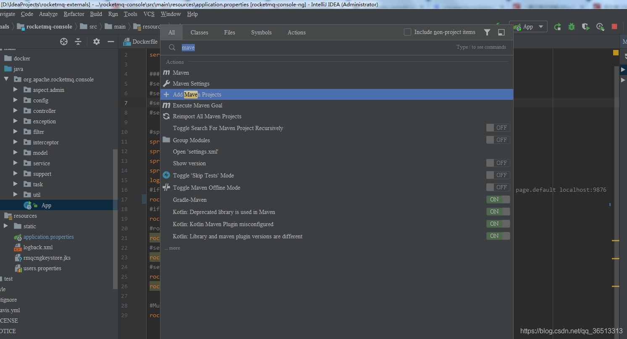Click wrench icon for Maven Settings

pos(166,83)
